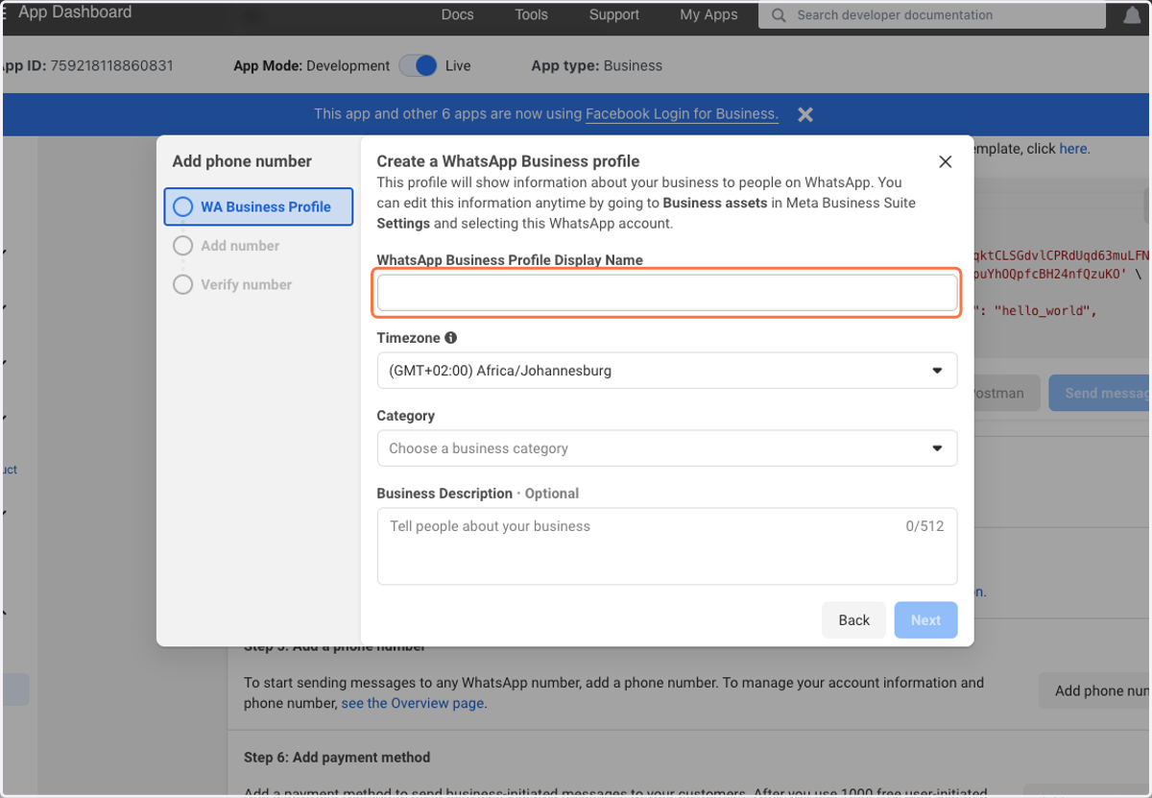
Task: Click the search magnifier icon
Action: click(779, 15)
